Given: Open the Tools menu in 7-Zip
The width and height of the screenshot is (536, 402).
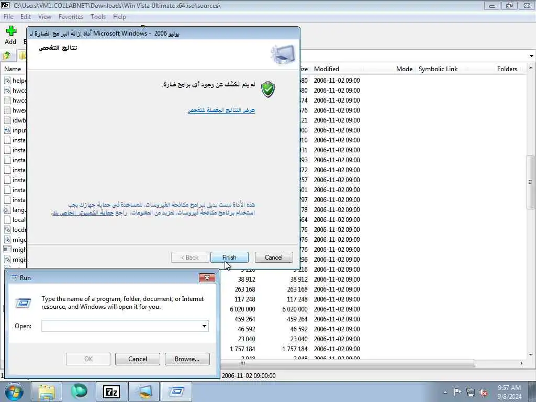Looking at the screenshot, I should 98,17.
